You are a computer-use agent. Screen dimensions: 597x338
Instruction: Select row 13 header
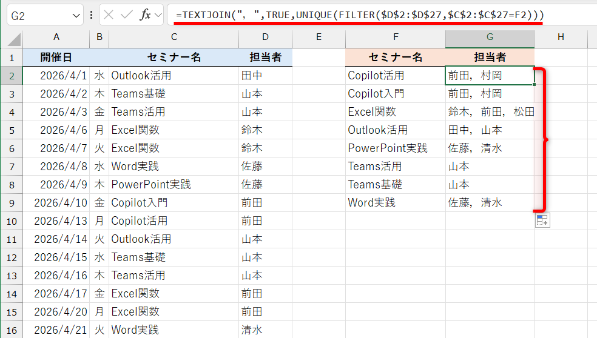[12, 275]
